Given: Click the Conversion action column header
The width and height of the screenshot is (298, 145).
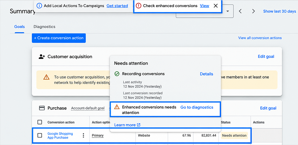Looking at the screenshot, I should click(61, 122).
